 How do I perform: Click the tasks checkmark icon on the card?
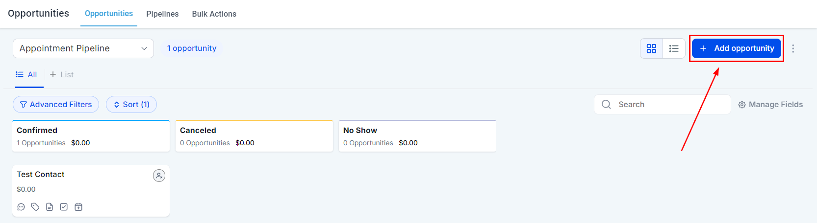64,207
